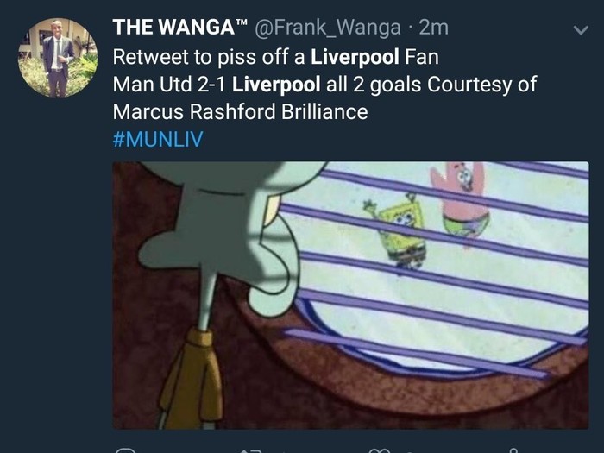604x453 pixels.
Task: Tap the retweet arrows icon
Action: (250, 450)
